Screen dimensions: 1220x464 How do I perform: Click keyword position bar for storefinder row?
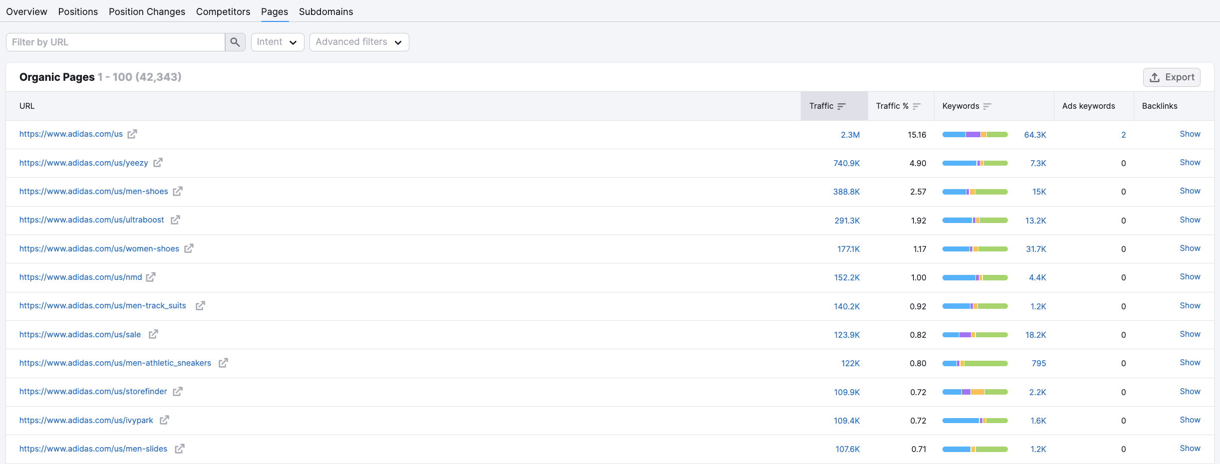pos(975,392)
